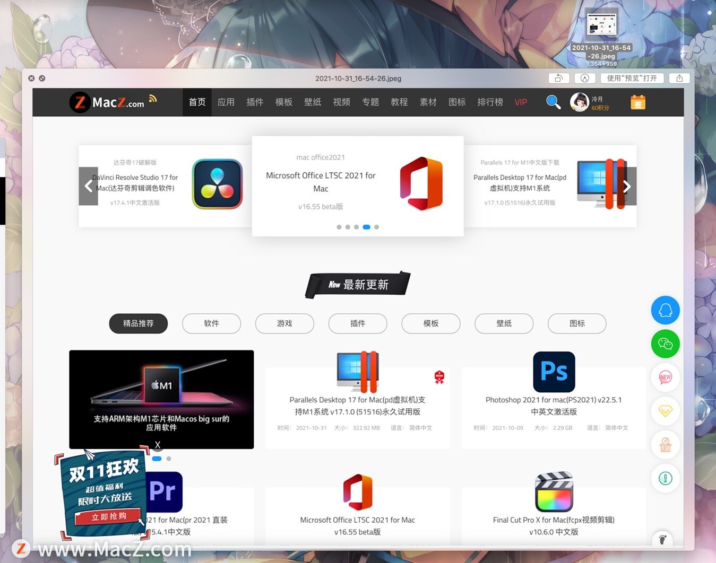Open the 专题 nav item
The width and height of the screenshot is (716, 563).
pos(370,102)
